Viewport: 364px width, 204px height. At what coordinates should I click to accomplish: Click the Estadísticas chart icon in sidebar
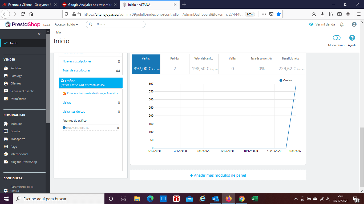6,99
